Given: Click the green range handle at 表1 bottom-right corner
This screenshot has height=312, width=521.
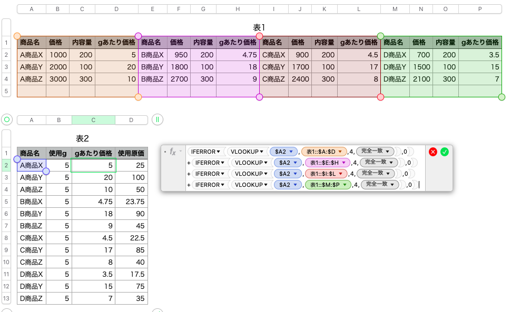Looking at the screenshot, I should (502, 97).
